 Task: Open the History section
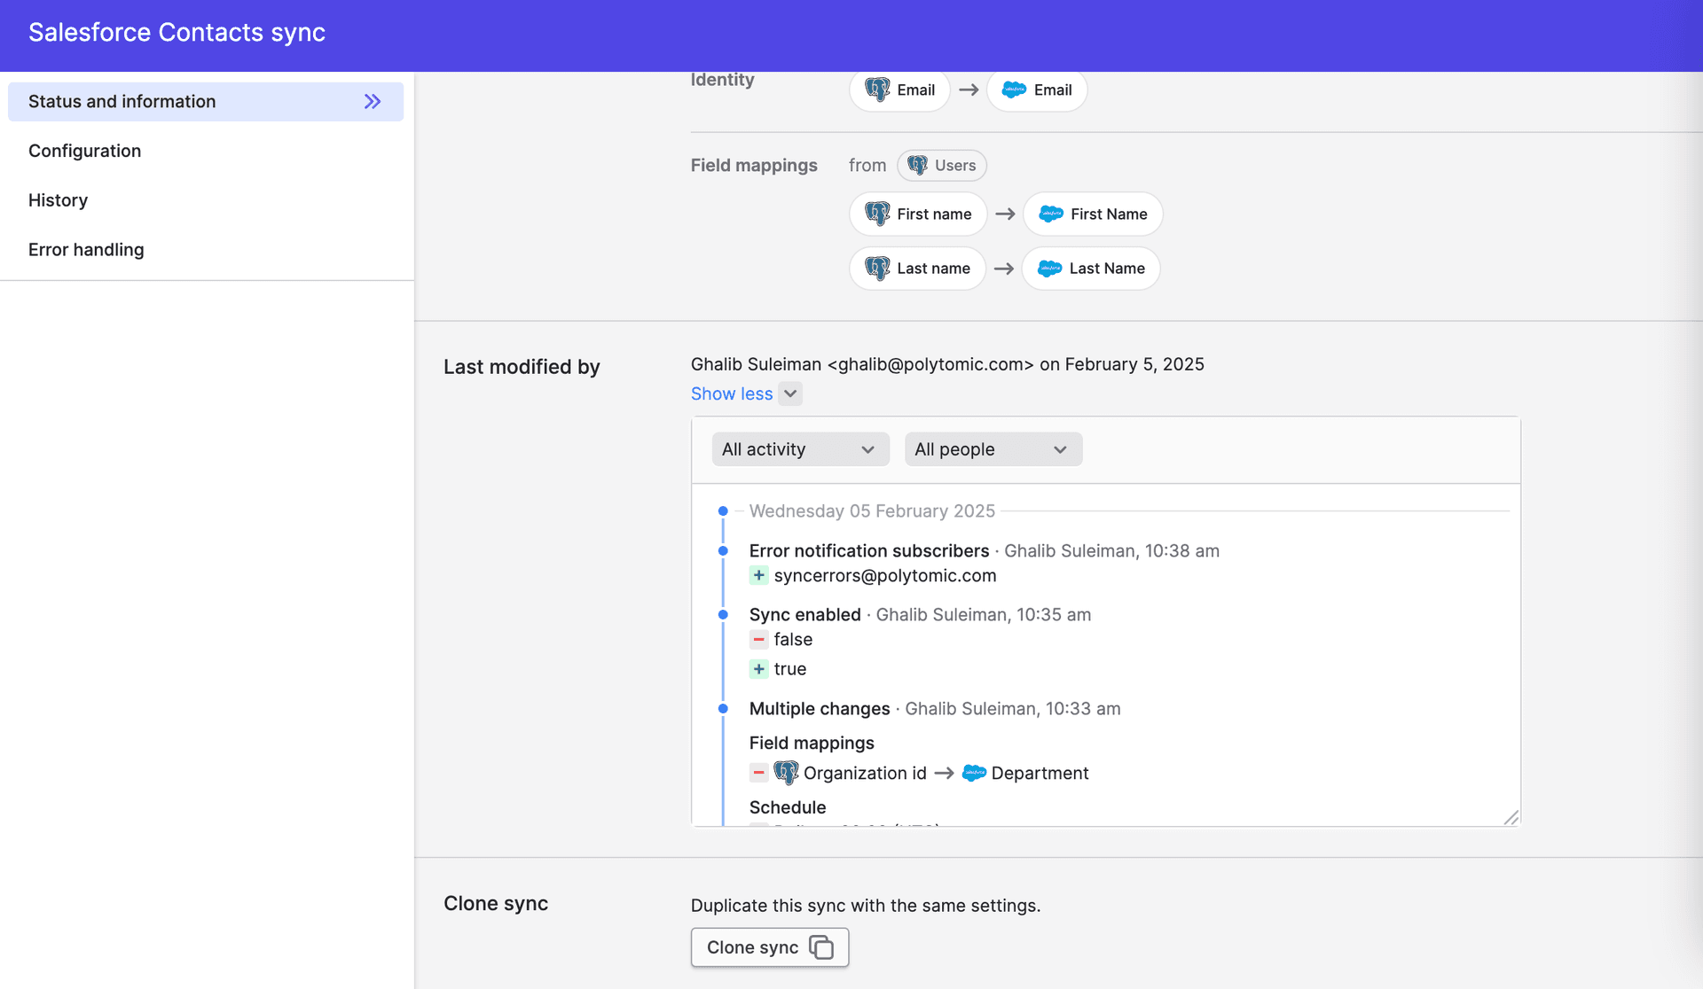[x=58, y=200]
